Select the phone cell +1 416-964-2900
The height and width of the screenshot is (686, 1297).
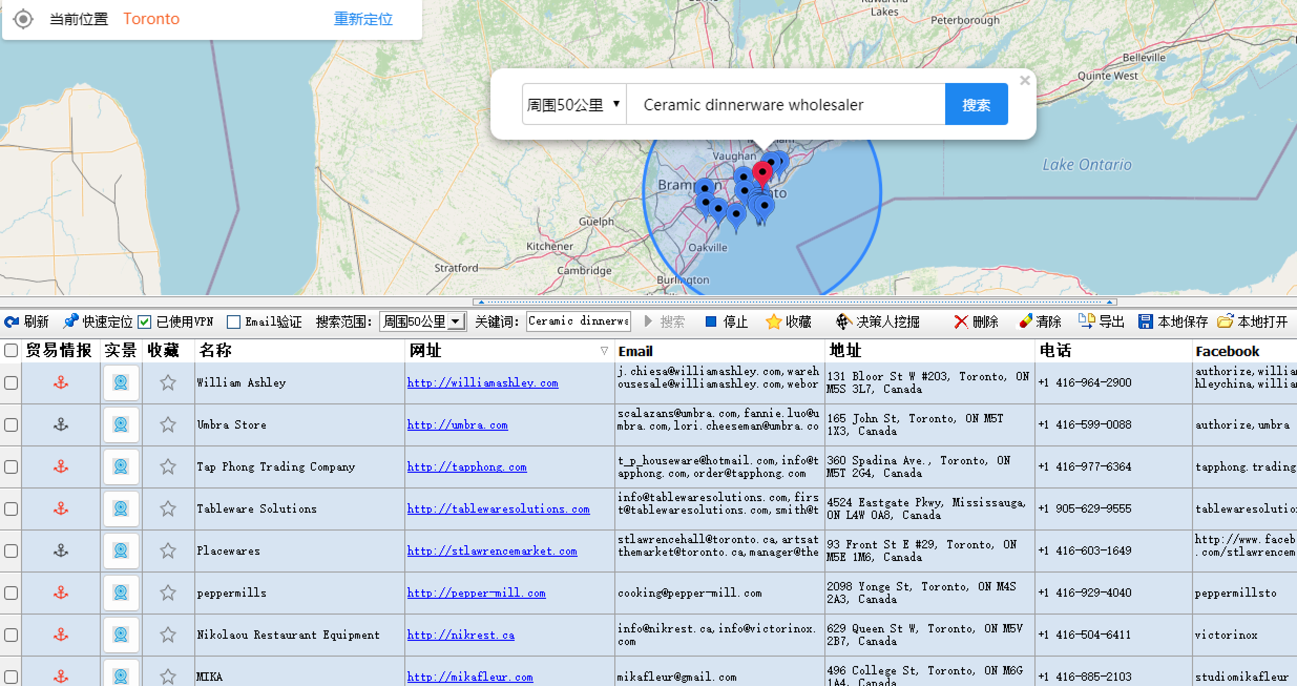coord(1113,383)
